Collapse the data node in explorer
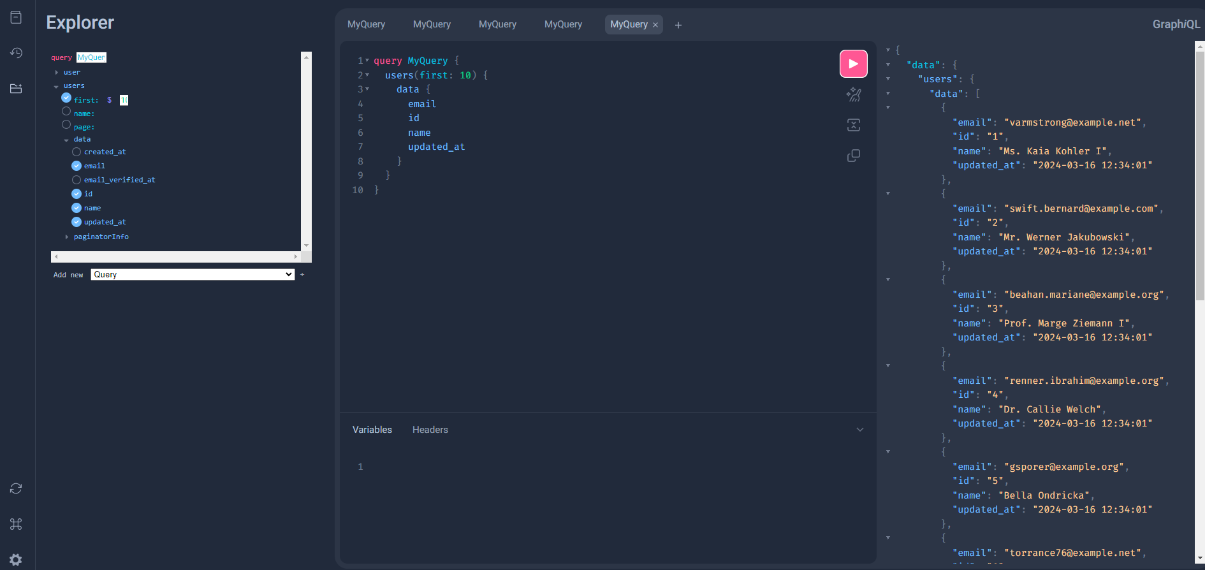Screen dimensions: 1205x570 66,140
